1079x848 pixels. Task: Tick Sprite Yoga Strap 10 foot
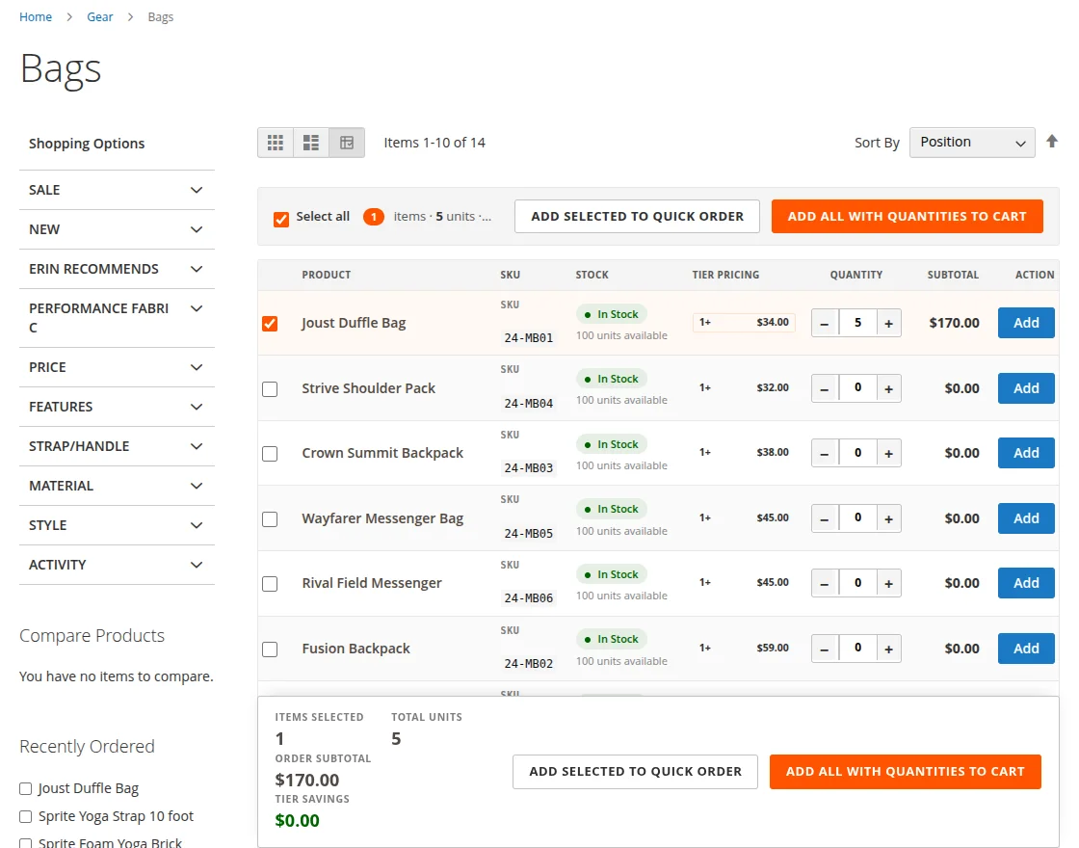pyautogui.click(x=25, y=816)
